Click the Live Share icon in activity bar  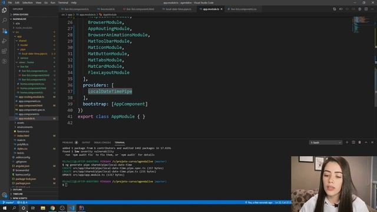click(x=4, y=61)
